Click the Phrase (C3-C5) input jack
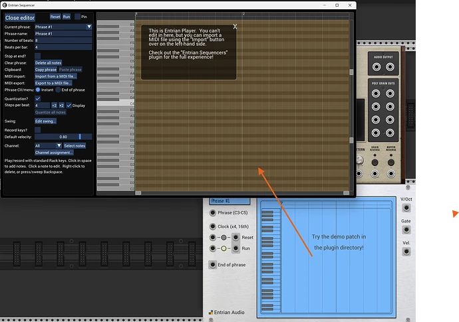Screen dimensions: 459x322 coord(213,212)
